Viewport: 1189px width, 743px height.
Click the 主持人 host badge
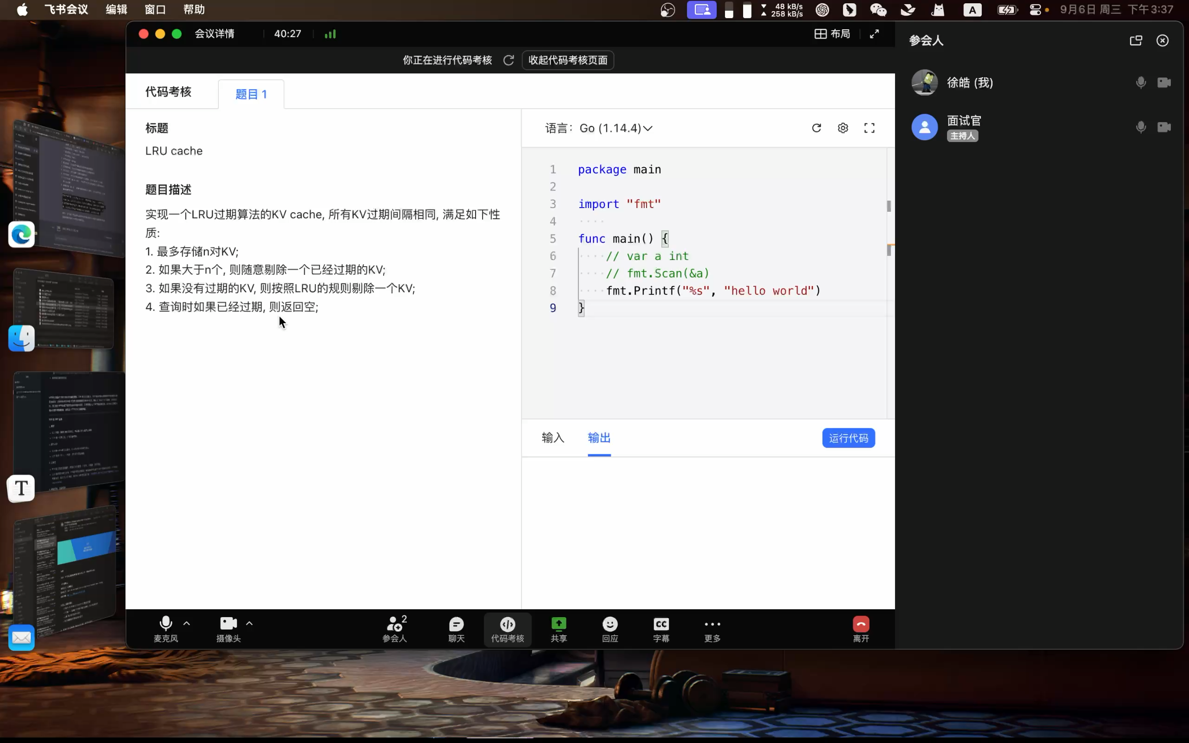pyautogui.click(x=962, y=136)
